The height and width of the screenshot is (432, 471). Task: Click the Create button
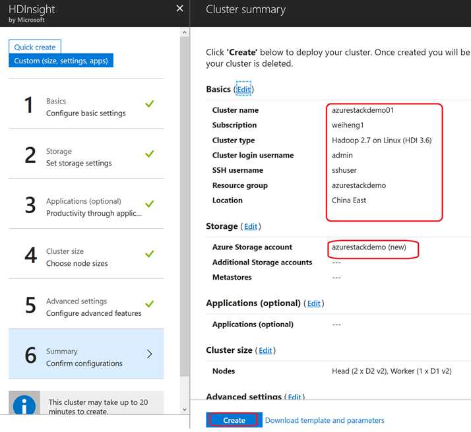coord(234,420)
